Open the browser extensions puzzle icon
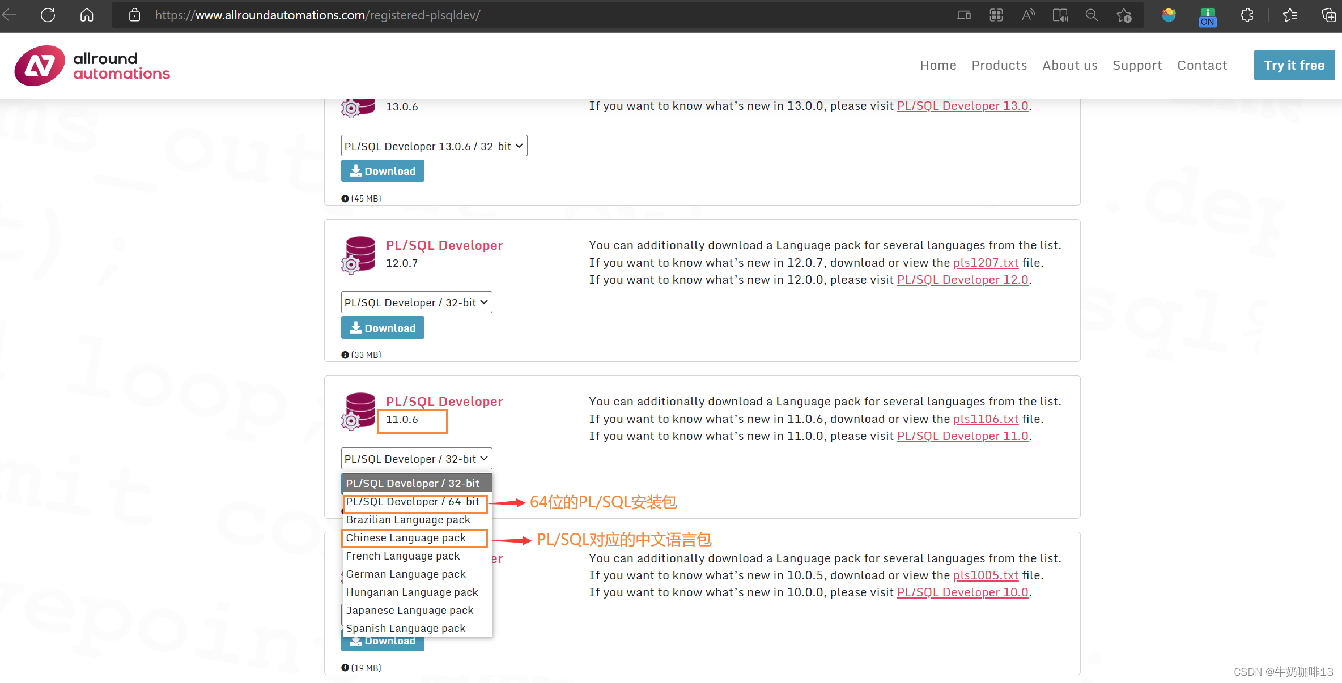Viewport: 1342px width, 683px height. pyautogui.click(x=1247, y=15)
